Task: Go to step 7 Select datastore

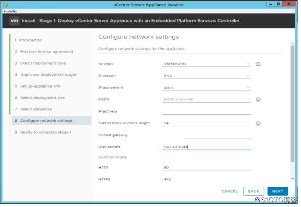Action: pyautogui.click(x=33, y=109)
